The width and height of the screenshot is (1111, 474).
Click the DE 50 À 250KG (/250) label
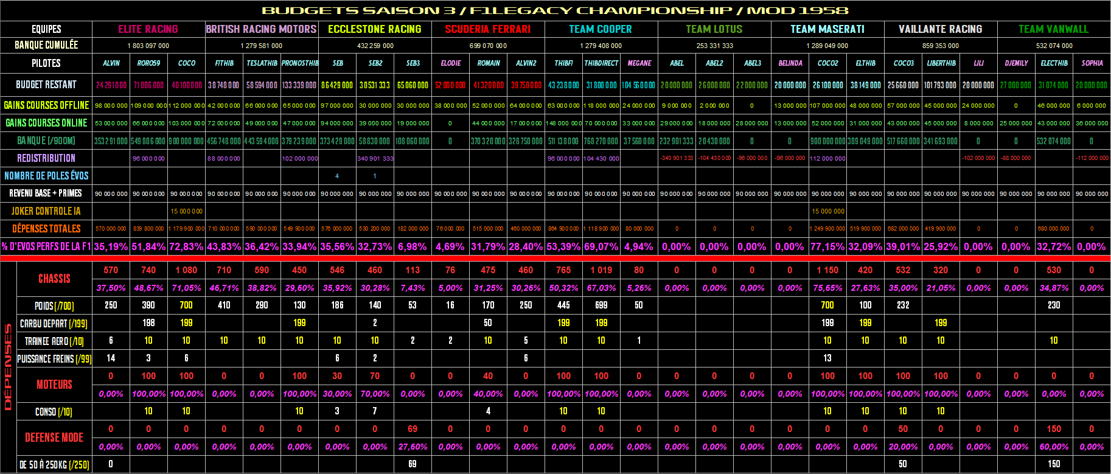click(54, 464)
